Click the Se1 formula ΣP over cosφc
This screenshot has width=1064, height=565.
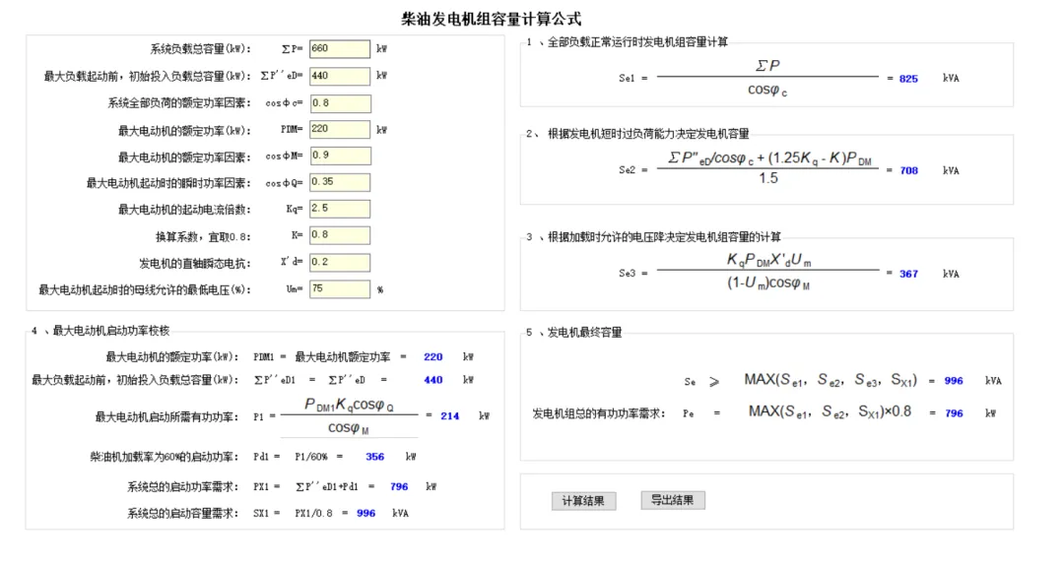click(x=767, y=78)
